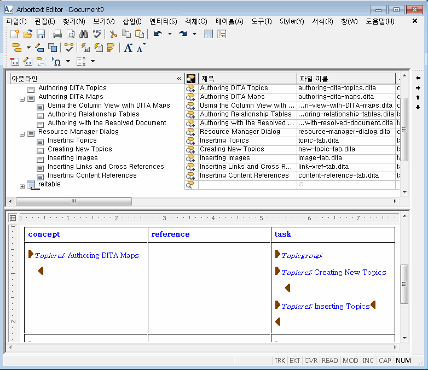
Task: Click the ruler grid icon at document corner
Action: coord(13,218)
